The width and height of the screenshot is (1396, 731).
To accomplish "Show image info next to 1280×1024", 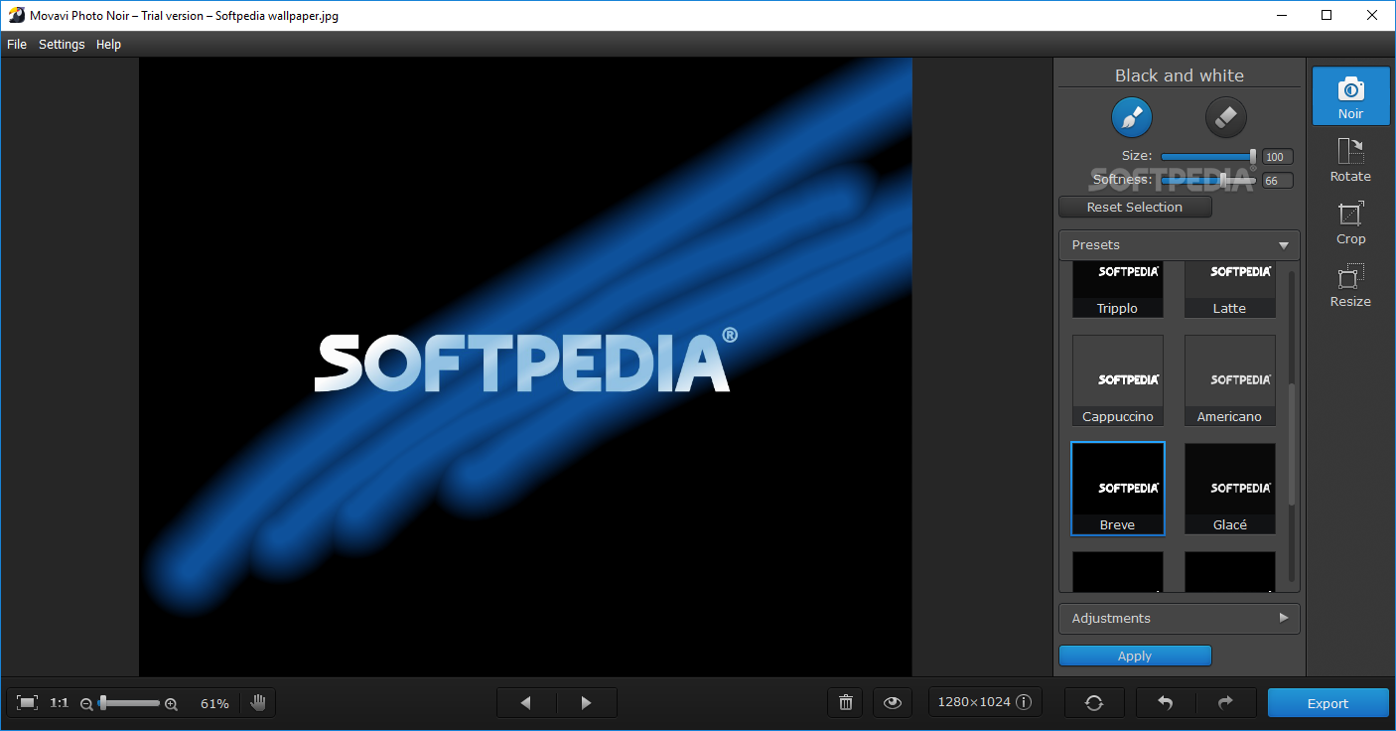I will click(1024, 702).
